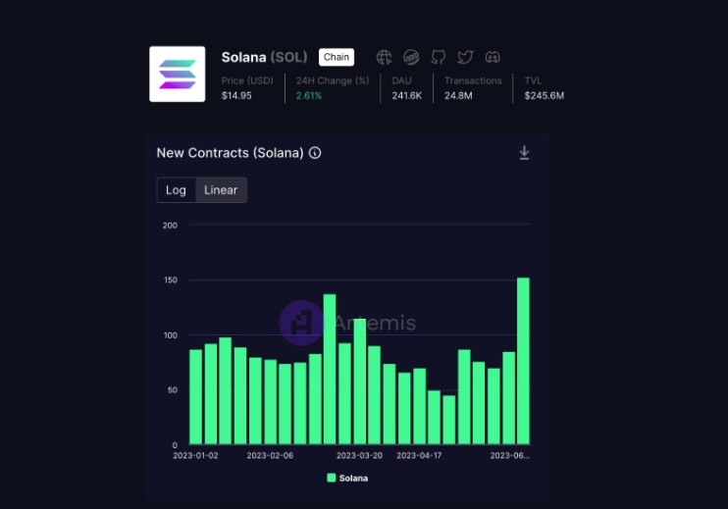Screen dimensions: 728x509
Task: Click the 2023-02-06 axis label
Action: point(270,456)
